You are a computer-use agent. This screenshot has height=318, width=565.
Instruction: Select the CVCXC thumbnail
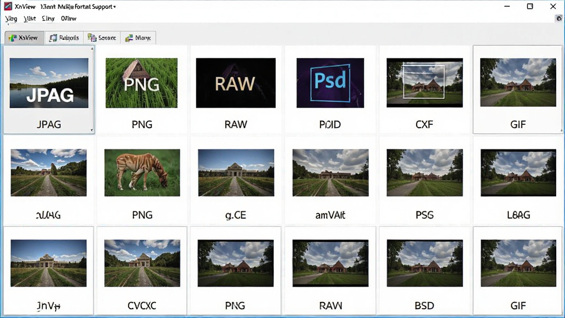pyautogui.click(x=142, y=263)
